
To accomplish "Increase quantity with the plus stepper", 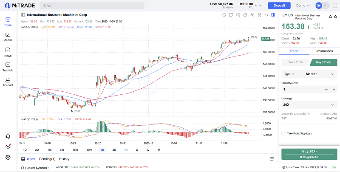I will [334, 89].
